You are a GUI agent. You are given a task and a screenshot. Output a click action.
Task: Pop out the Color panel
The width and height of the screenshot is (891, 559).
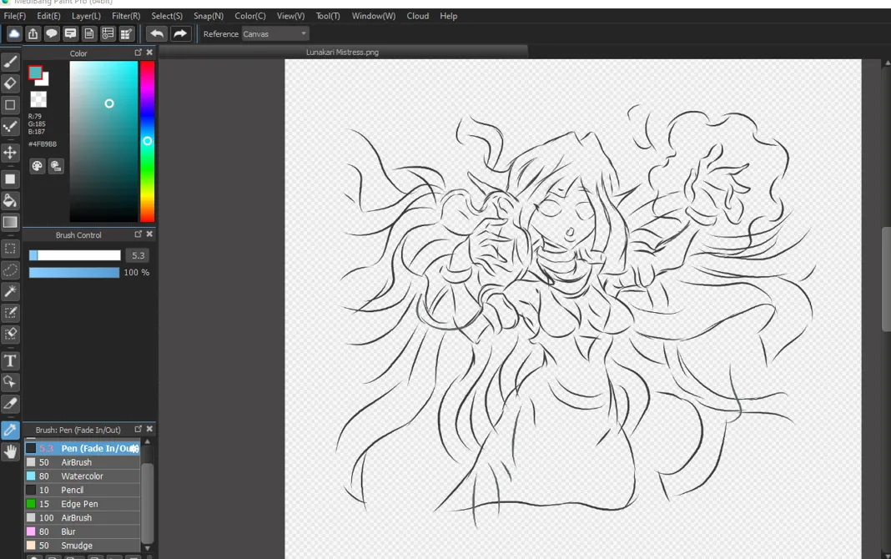(138, 53)
